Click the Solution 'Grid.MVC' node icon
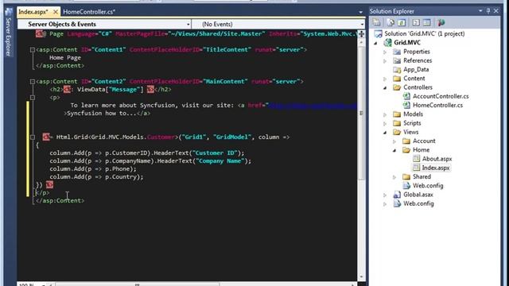The height and width of the screenshot is (286, 509). (x=379, y=33)
